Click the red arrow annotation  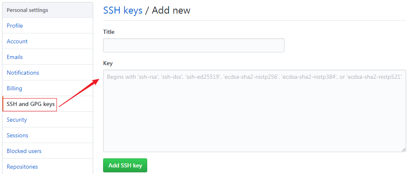point(79,93)
